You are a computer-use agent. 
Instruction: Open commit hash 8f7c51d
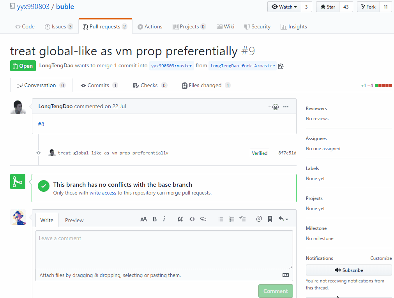(x=287, y=153)
